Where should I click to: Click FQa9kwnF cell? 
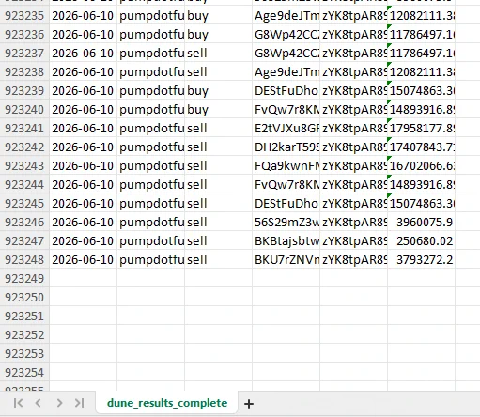286,165
